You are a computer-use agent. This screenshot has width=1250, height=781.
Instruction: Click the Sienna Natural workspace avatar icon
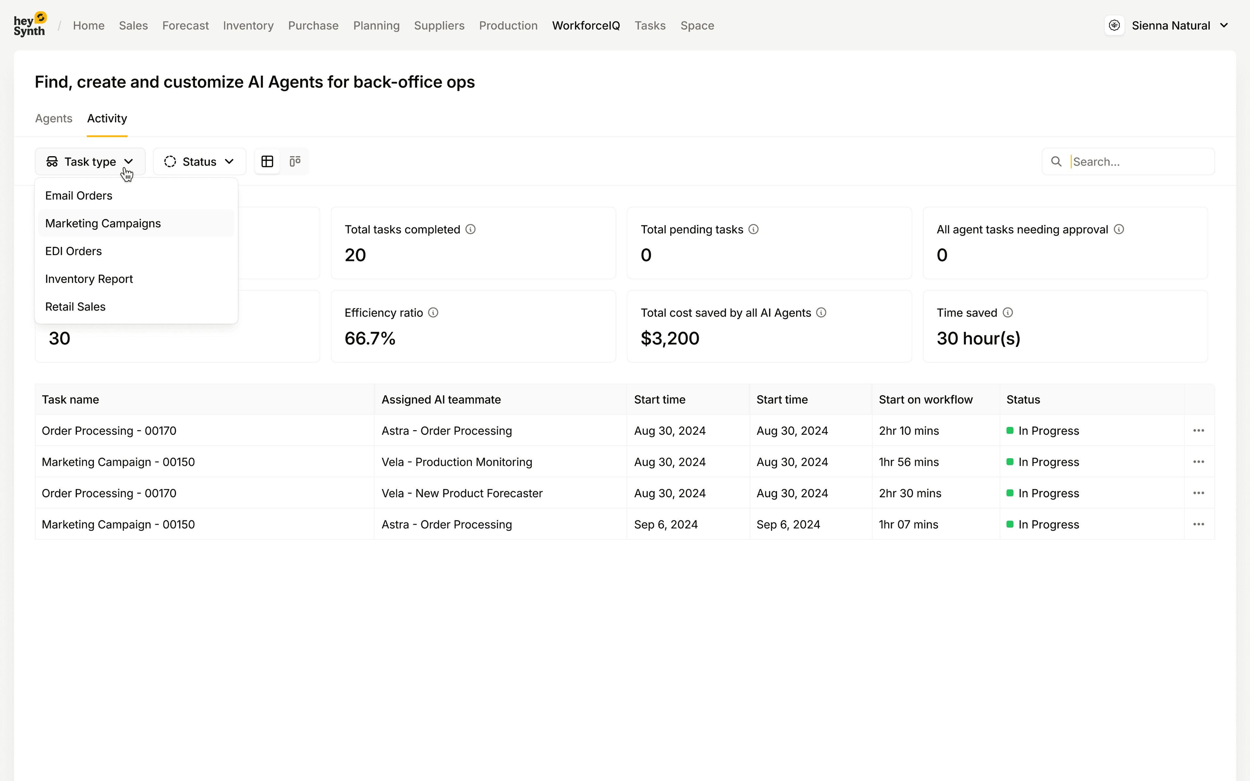point(1114,25)
